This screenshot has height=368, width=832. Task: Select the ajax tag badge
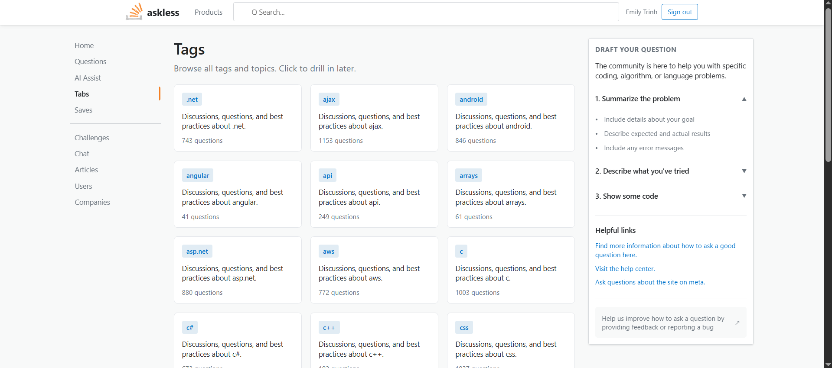coord(329,100)
